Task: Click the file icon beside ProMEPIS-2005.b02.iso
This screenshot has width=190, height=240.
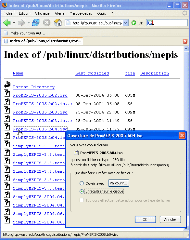Action: [7, 93]
